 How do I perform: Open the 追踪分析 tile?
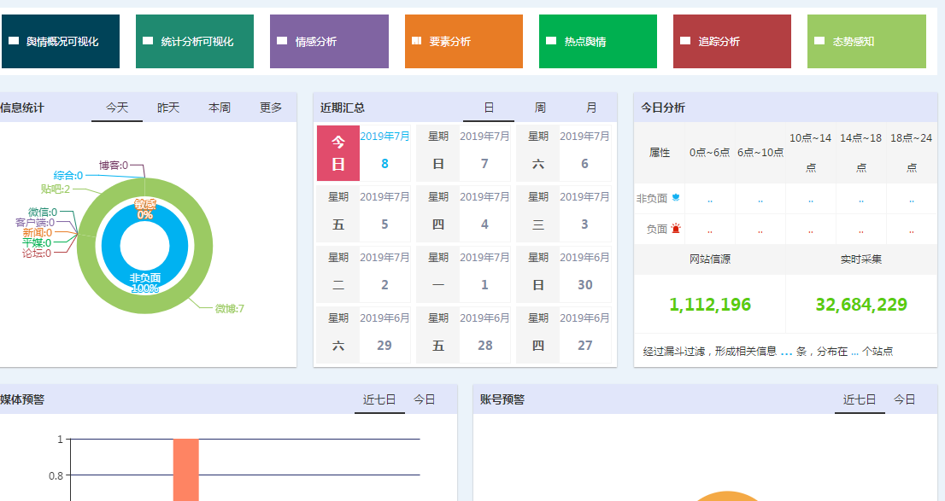pyautogui.click(x=731, y=41)
